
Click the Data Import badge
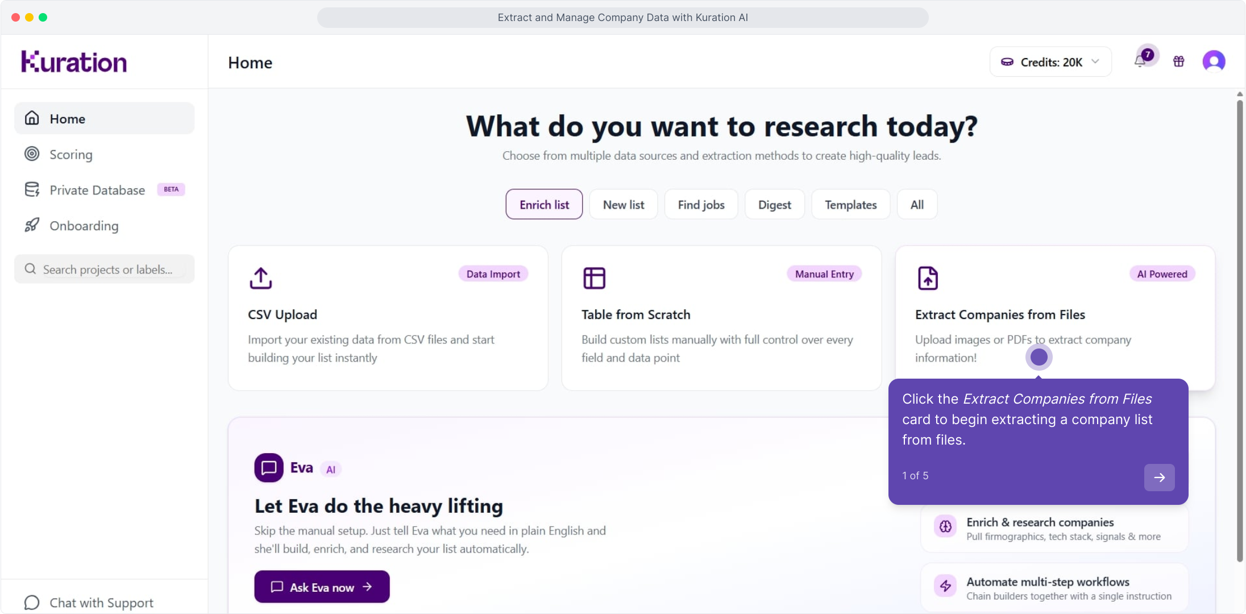493,273
